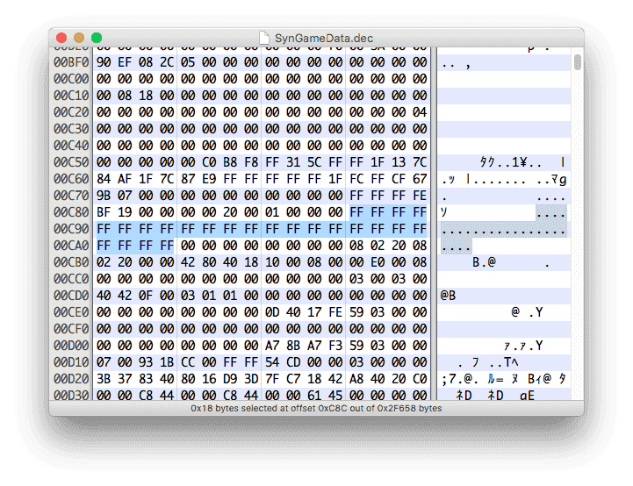Image resolution: width=633 pixels, height=486 pixels.
Task: Click byte CD in row 00D10
Action: tap(293, 362)
